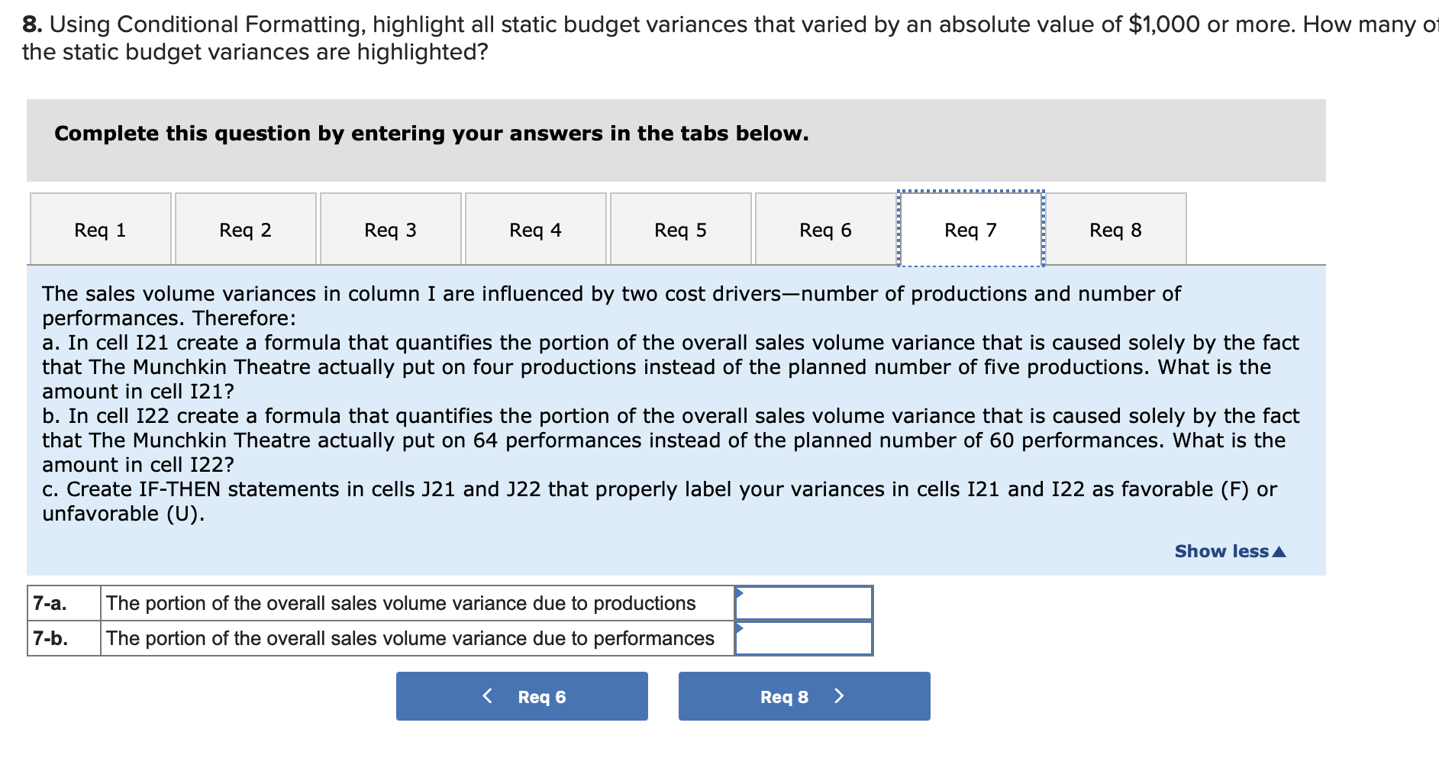Click the 7-a answer input field
The image size is (1439, 771).
click(803, 603)
